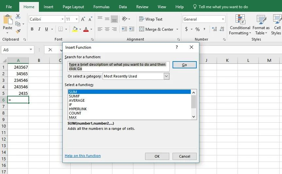The width and height of the screenshot is (282, 174).
Task: Open the font name Calibri dropdown
Action: pyautogui.click(x=62, y=19)
